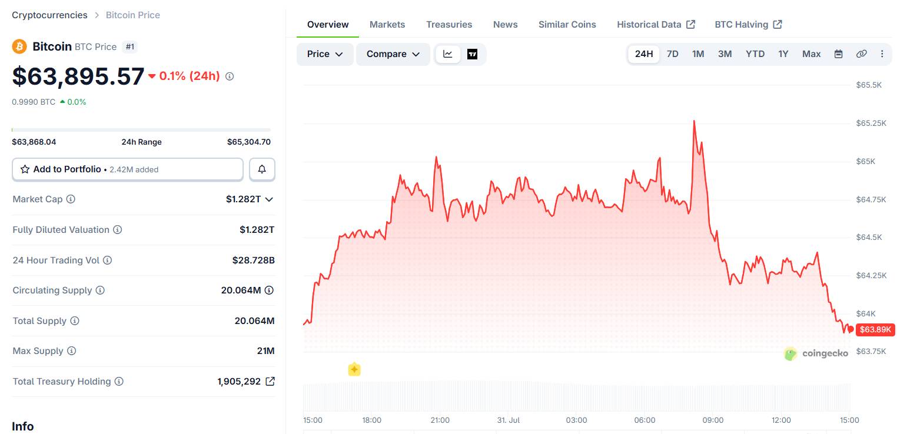Click info icon beside 20.064M circulating value
The width and height of the screenshot is (897, 434).
coord(269,291)
